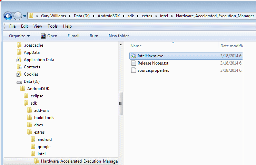
Task: Select sdk in the address path
Action: [x=131, y=16]
